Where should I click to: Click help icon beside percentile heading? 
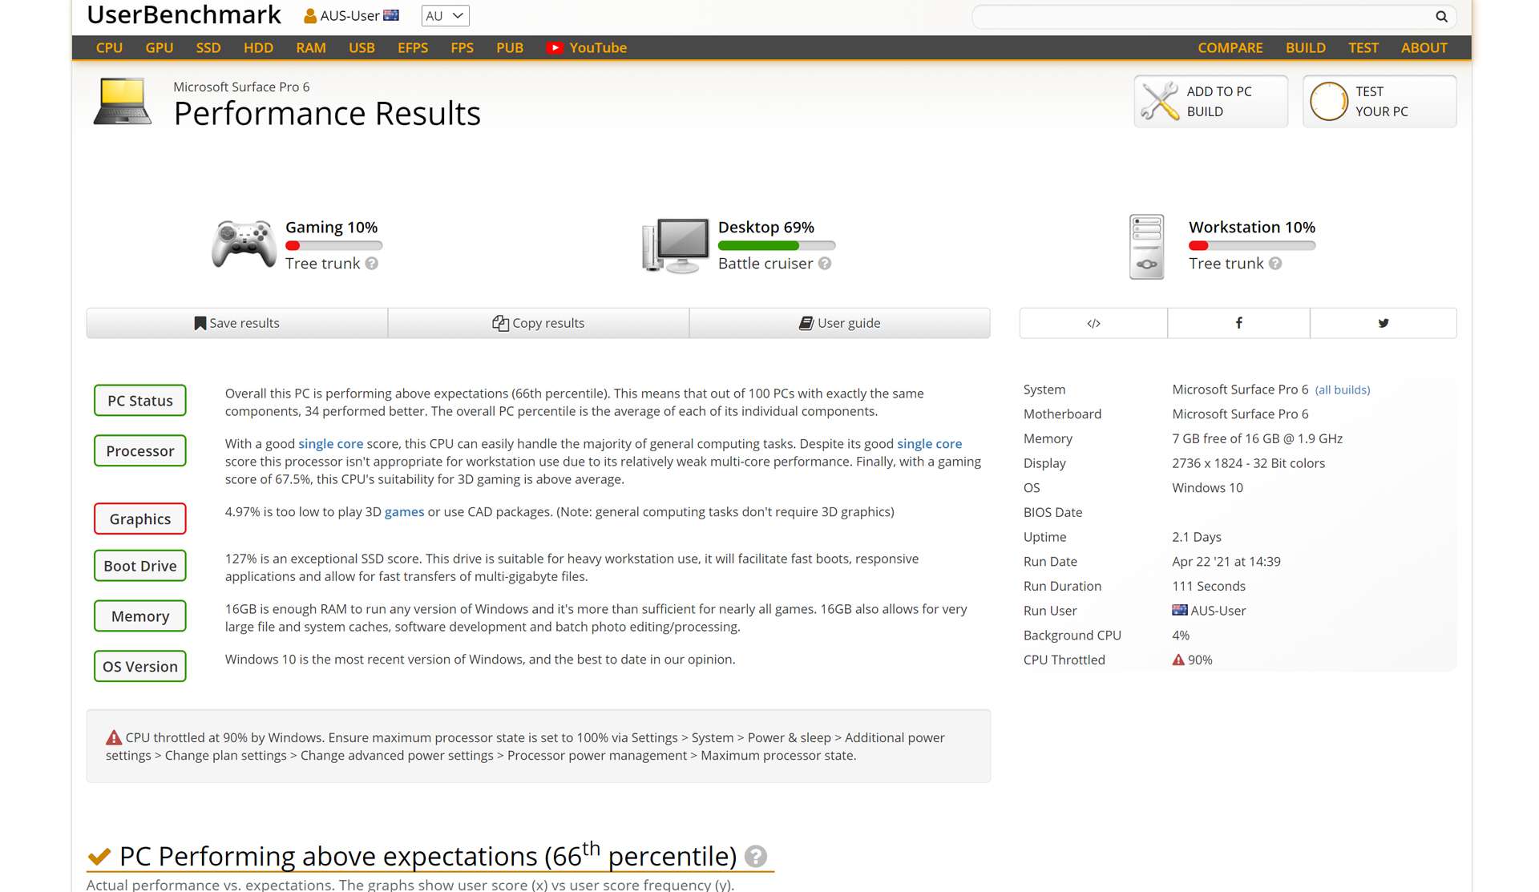755,857
